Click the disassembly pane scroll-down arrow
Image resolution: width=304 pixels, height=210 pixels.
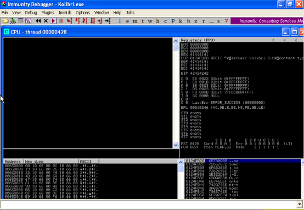176,145
